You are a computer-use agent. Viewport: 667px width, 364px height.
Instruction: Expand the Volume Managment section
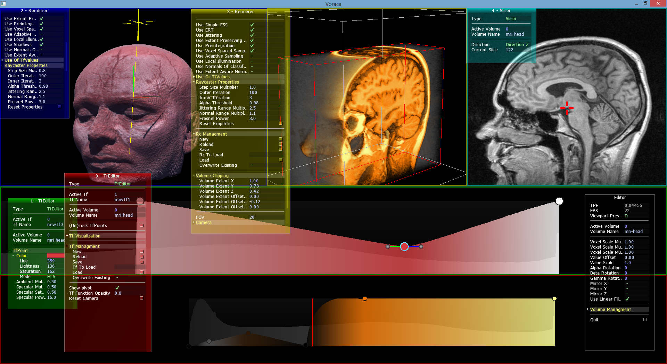[610, 309]
